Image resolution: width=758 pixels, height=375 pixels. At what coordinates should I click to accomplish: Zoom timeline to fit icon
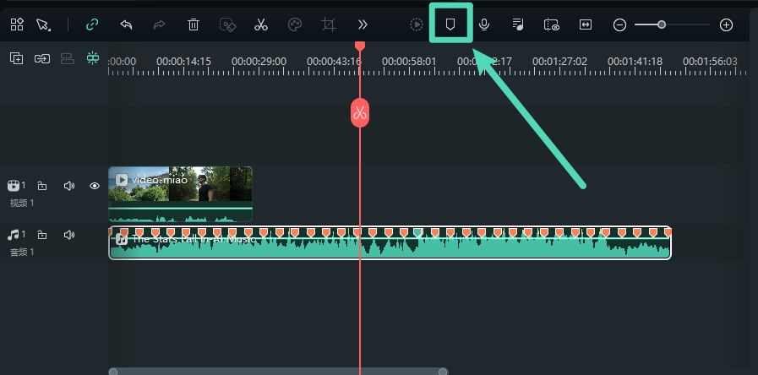[586, 24]
